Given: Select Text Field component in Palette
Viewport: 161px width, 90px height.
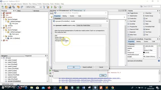Looking at the screenshot, I should tap(132, 21).
